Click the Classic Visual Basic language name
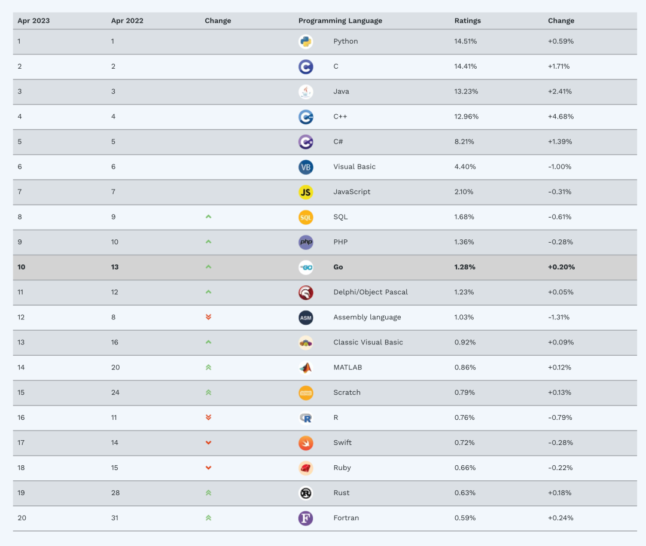 click(368, 343)
